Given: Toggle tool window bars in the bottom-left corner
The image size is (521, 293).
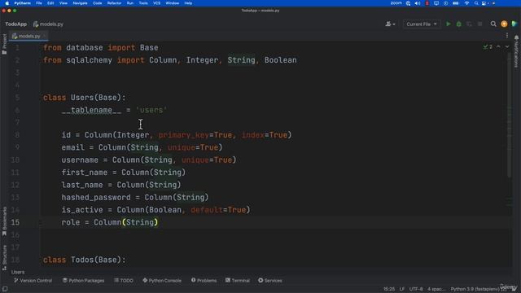Looking at the screenshot, I should coord(5,289).
